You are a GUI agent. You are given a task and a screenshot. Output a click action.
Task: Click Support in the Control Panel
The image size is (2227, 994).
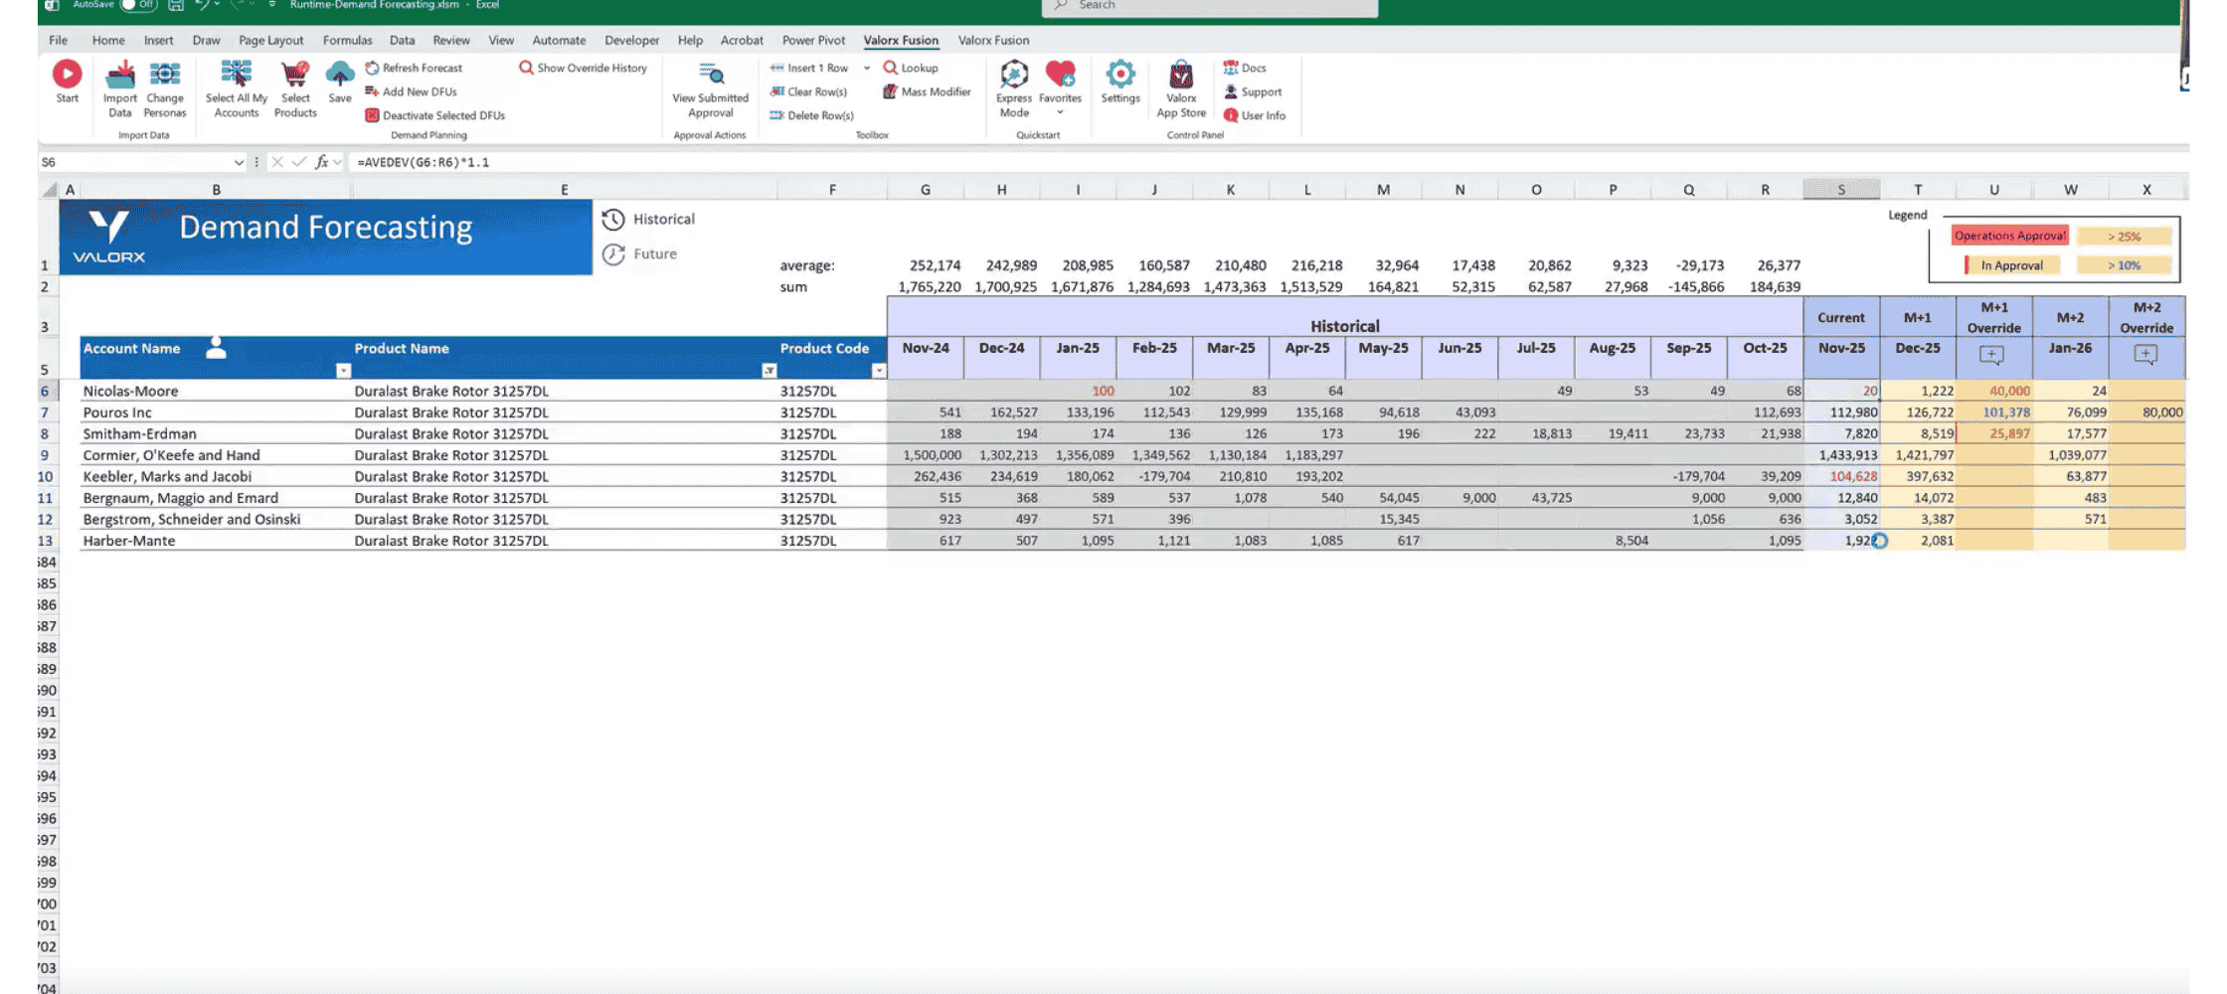coord(1253,91)
